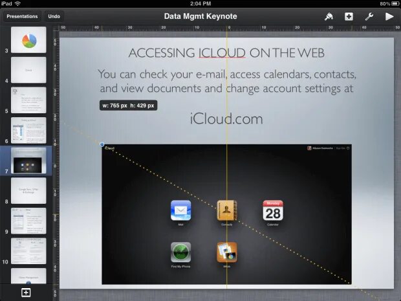Select slide 9 thumbnail
Image resolution: width=401 pixels, height=301 pixels.
point(28,221)
